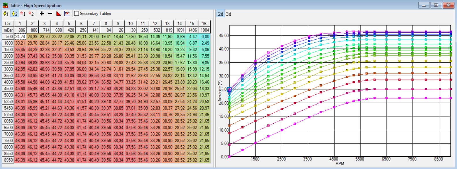Click the cell with value 12,15
Screen dimensions: 457x169
(x=204, y=69)
